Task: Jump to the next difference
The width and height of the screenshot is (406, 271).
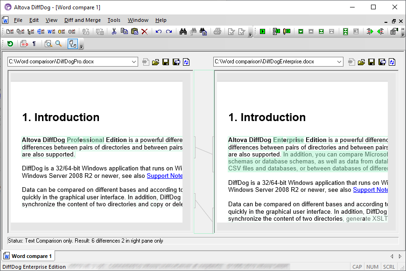Action: click(x=300, y=31)
